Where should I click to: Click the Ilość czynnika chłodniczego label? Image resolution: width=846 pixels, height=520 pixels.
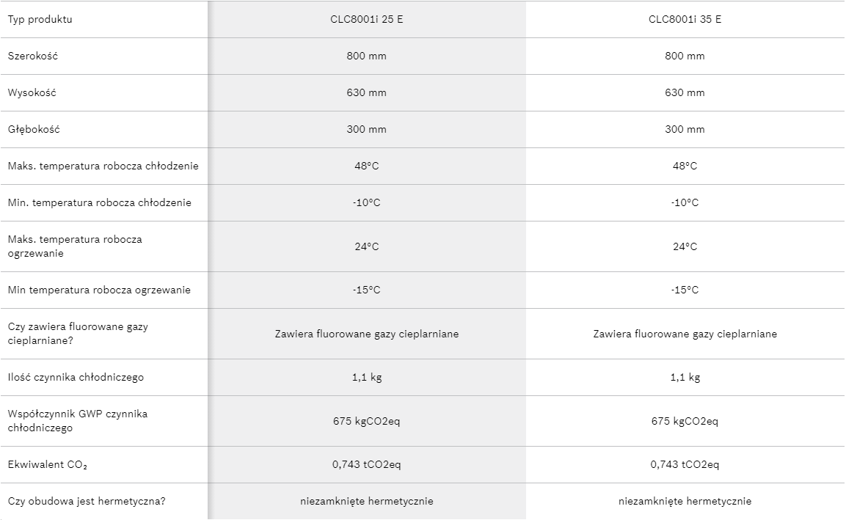(76, 378)
